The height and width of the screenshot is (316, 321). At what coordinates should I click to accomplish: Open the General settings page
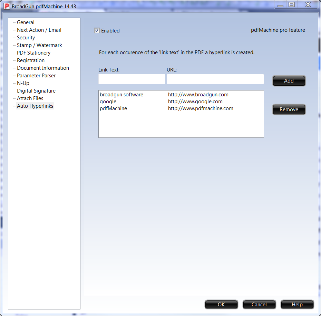[x=26, y=22]
